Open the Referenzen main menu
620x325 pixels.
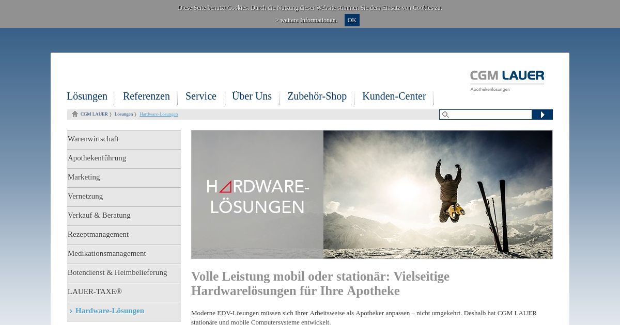pos(146,96)
